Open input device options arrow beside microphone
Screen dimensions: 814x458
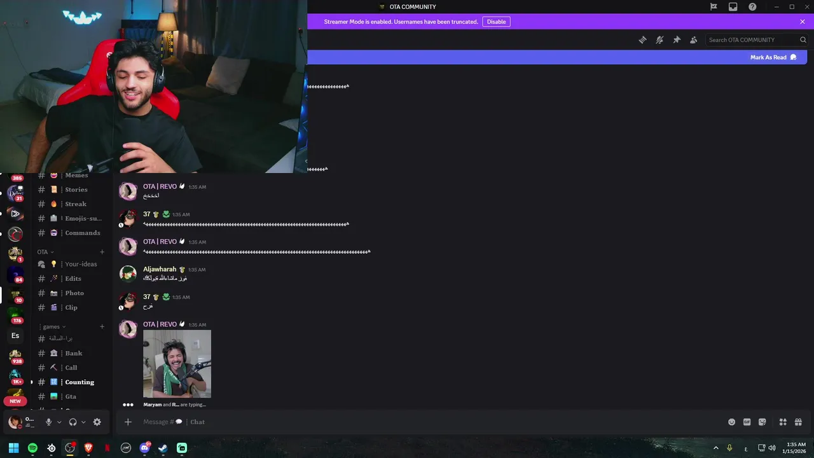pos(59,422)
